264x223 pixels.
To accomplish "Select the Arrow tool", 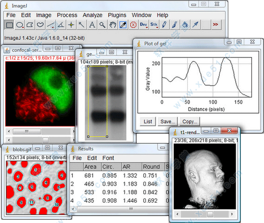I will coord(195,25).
